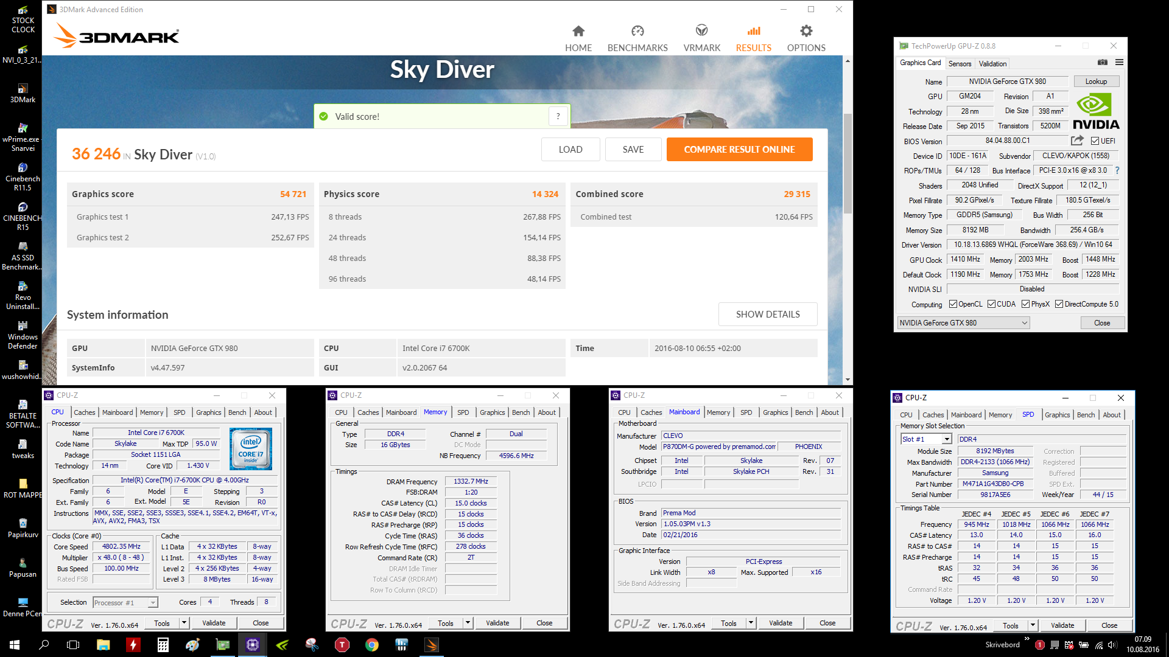Click the 3DMark scrollbar up arrow
Viewport: 1169px width, 657px height.
848,61
